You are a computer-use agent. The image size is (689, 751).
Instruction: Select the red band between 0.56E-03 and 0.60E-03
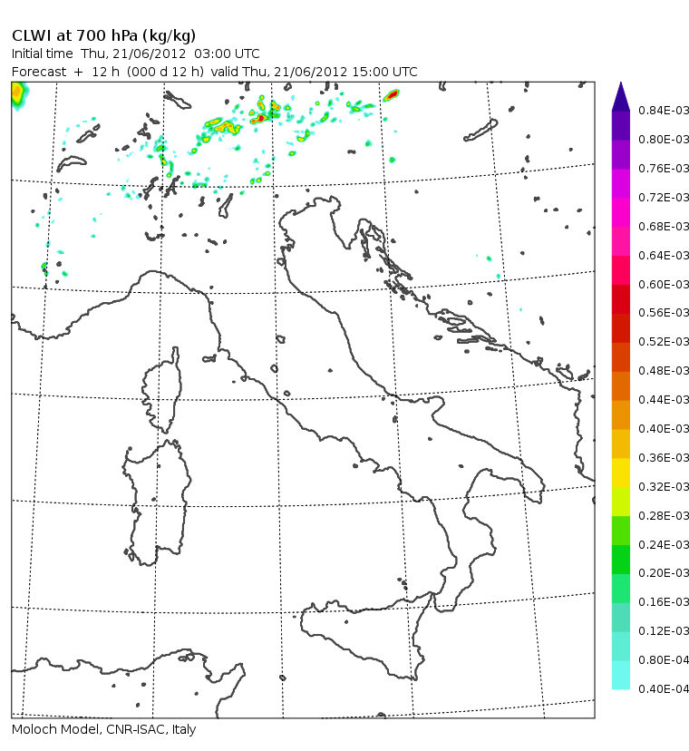pos(620,299)
